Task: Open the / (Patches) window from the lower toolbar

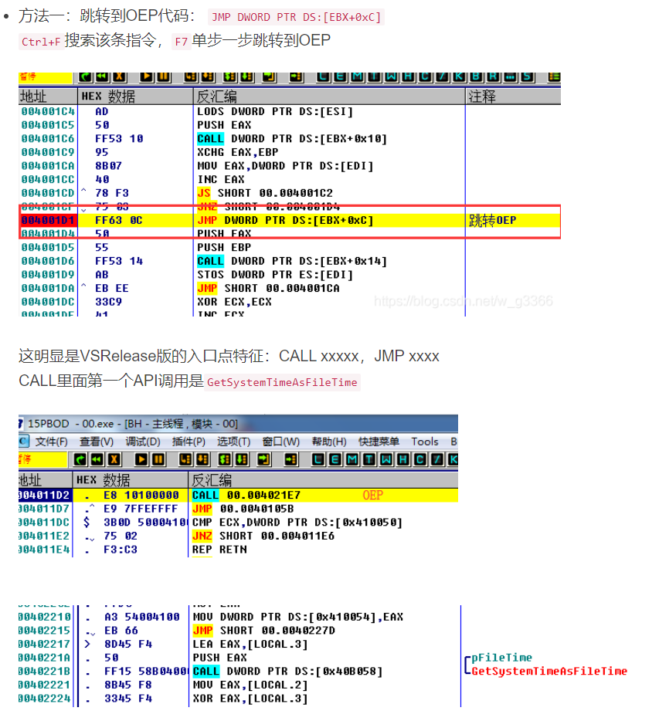Action: (x=437, y=460)
